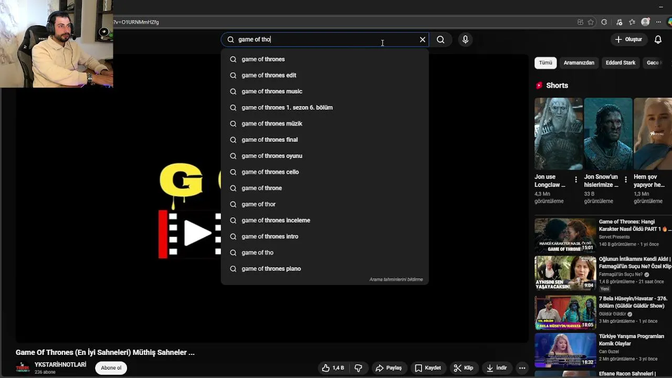Click the Oluştur create button
Viewport: 672px width, 378px height.
pyautogui.click(x=628, y=39)
